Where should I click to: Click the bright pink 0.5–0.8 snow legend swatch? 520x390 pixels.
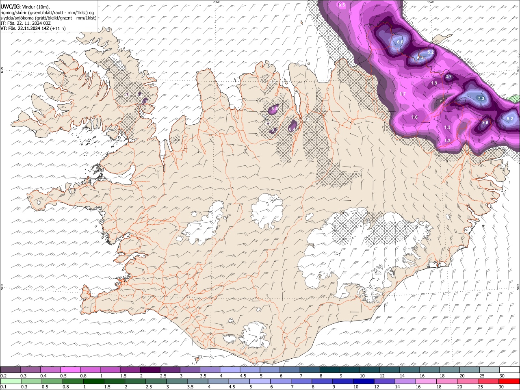pyautogui.click(x=70, y=370)
